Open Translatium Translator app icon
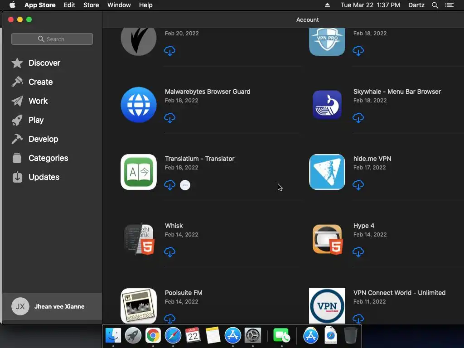Screen dimensions: 464x348 point(139,172)
